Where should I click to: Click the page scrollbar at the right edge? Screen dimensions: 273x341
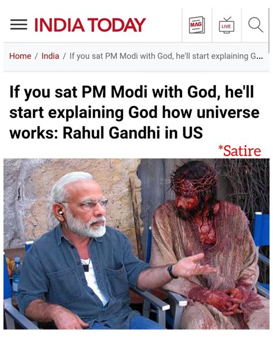pyautogui.click(x=269, y=31)
